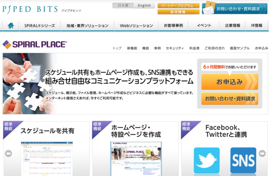The image size is (269, 176).
Task: Open the イベント menu
Action: tap(204, 26)
